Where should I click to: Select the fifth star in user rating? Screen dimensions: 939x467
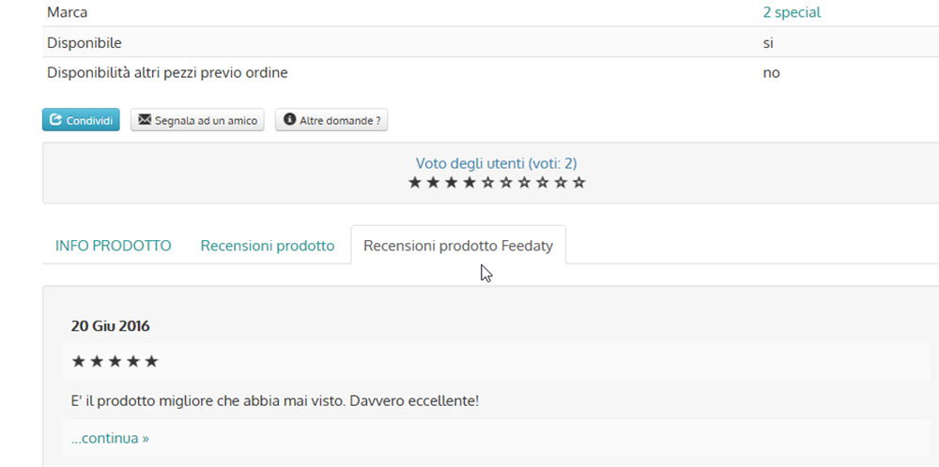[x=488, y=182]
